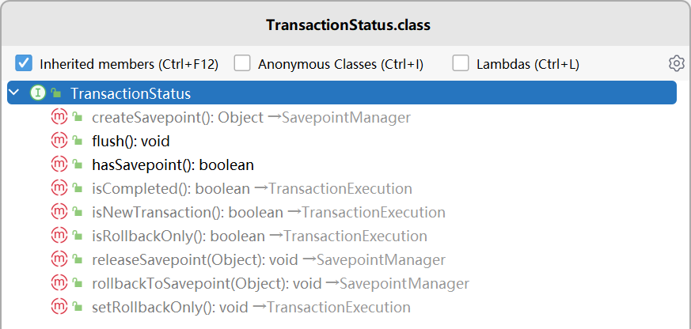Click the TransactionStatus.class popup title
The width and height of the screenshot is (691, 329).
[348, 25]
